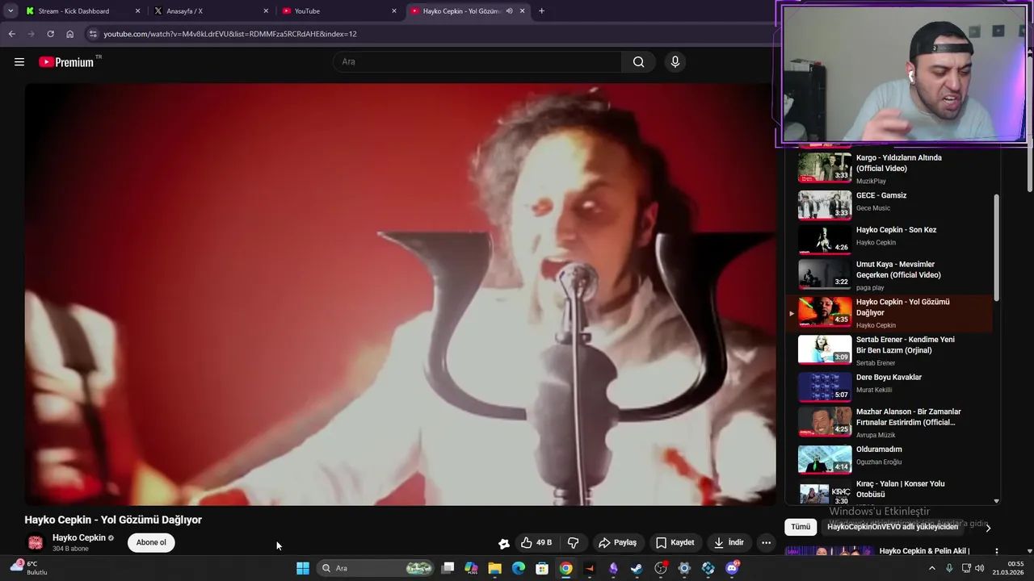Show more filter chips with right chevron
This screenshot has height=581, width=1034.
(x=988, y=528)
